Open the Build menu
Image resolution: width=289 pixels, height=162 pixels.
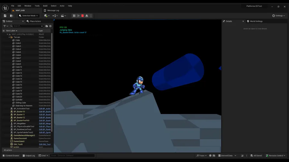(45, 6)
